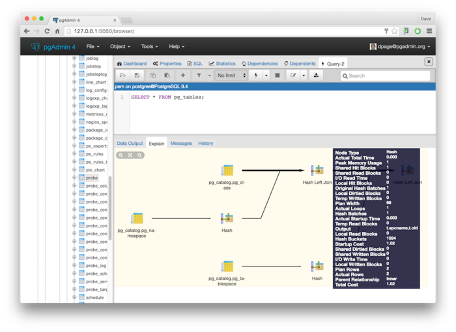Bookmark page with star icon

coord(394,31)
